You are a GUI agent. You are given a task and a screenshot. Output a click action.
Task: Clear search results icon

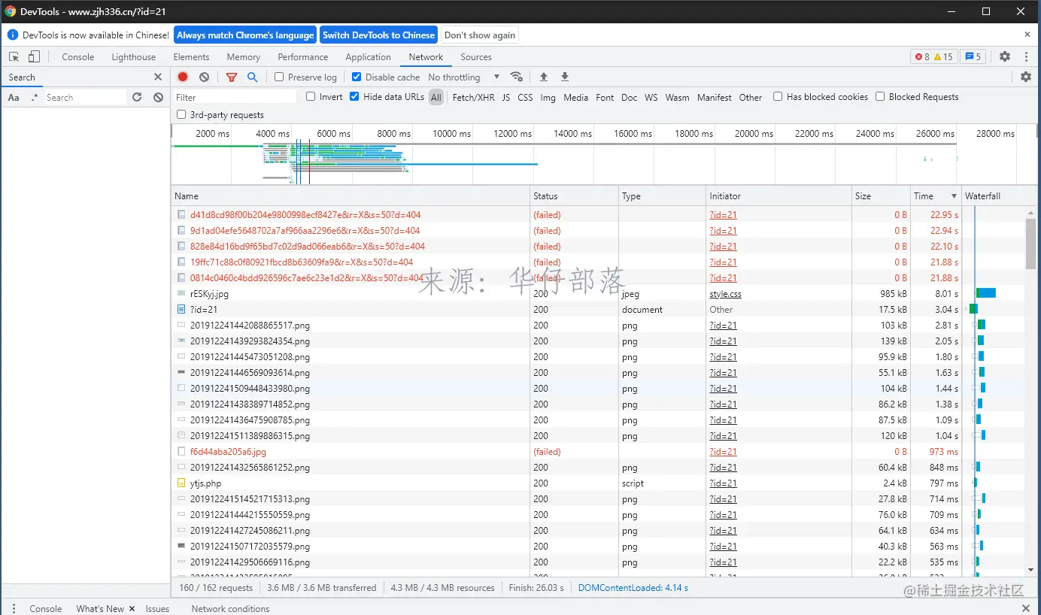tap(158, 97)
